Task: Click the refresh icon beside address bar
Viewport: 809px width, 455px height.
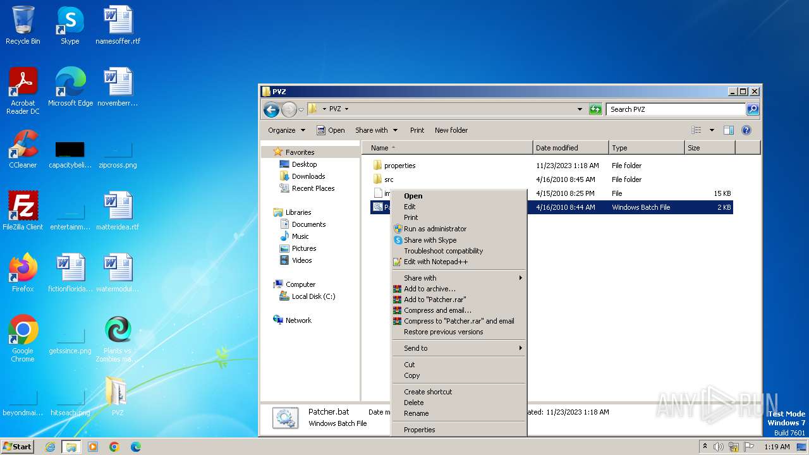Action: click(595, 109)
